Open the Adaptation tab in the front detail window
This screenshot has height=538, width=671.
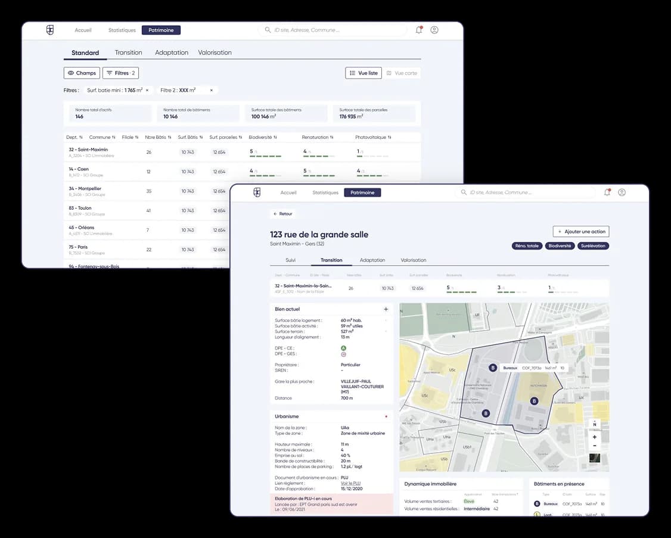372,260
